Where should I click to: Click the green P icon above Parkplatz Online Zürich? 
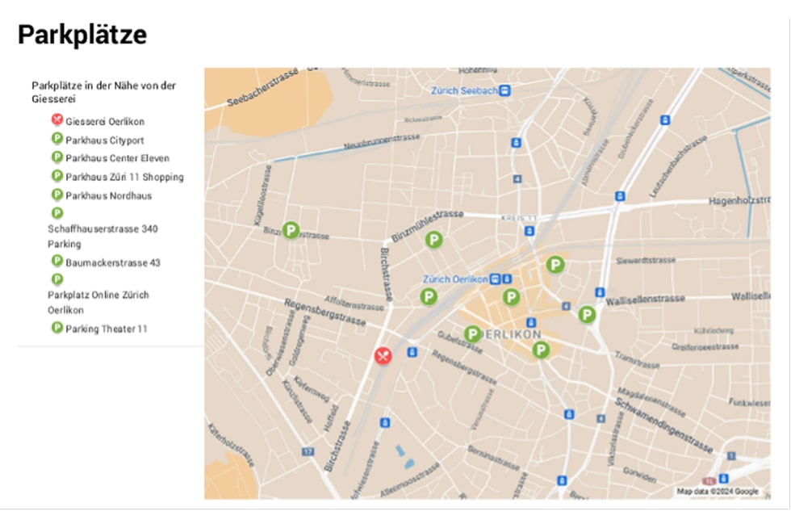57,279
